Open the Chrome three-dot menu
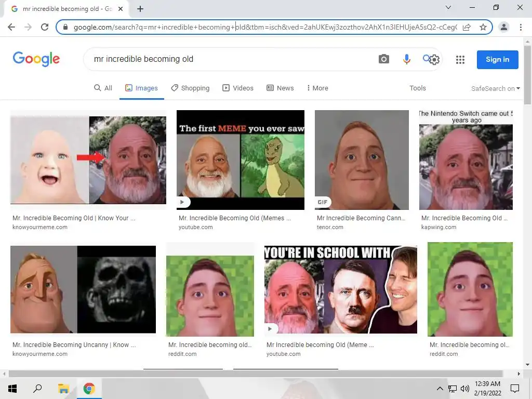This screenshot has height=399, width=532. coord(521,27)
